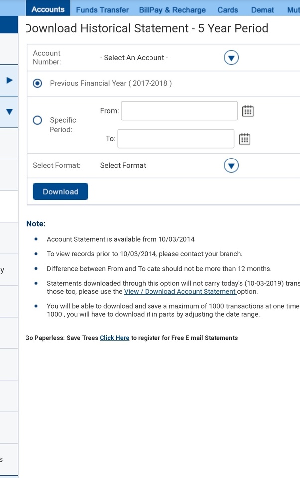Go to the Cards tab
The width and height of the screenshot is (300, 478).
pos(228,10)
